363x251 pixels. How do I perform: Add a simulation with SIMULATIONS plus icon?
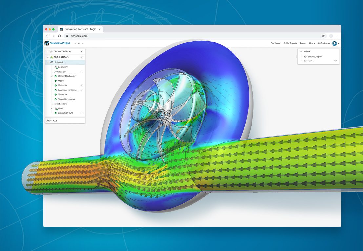[x=82, y=57]
